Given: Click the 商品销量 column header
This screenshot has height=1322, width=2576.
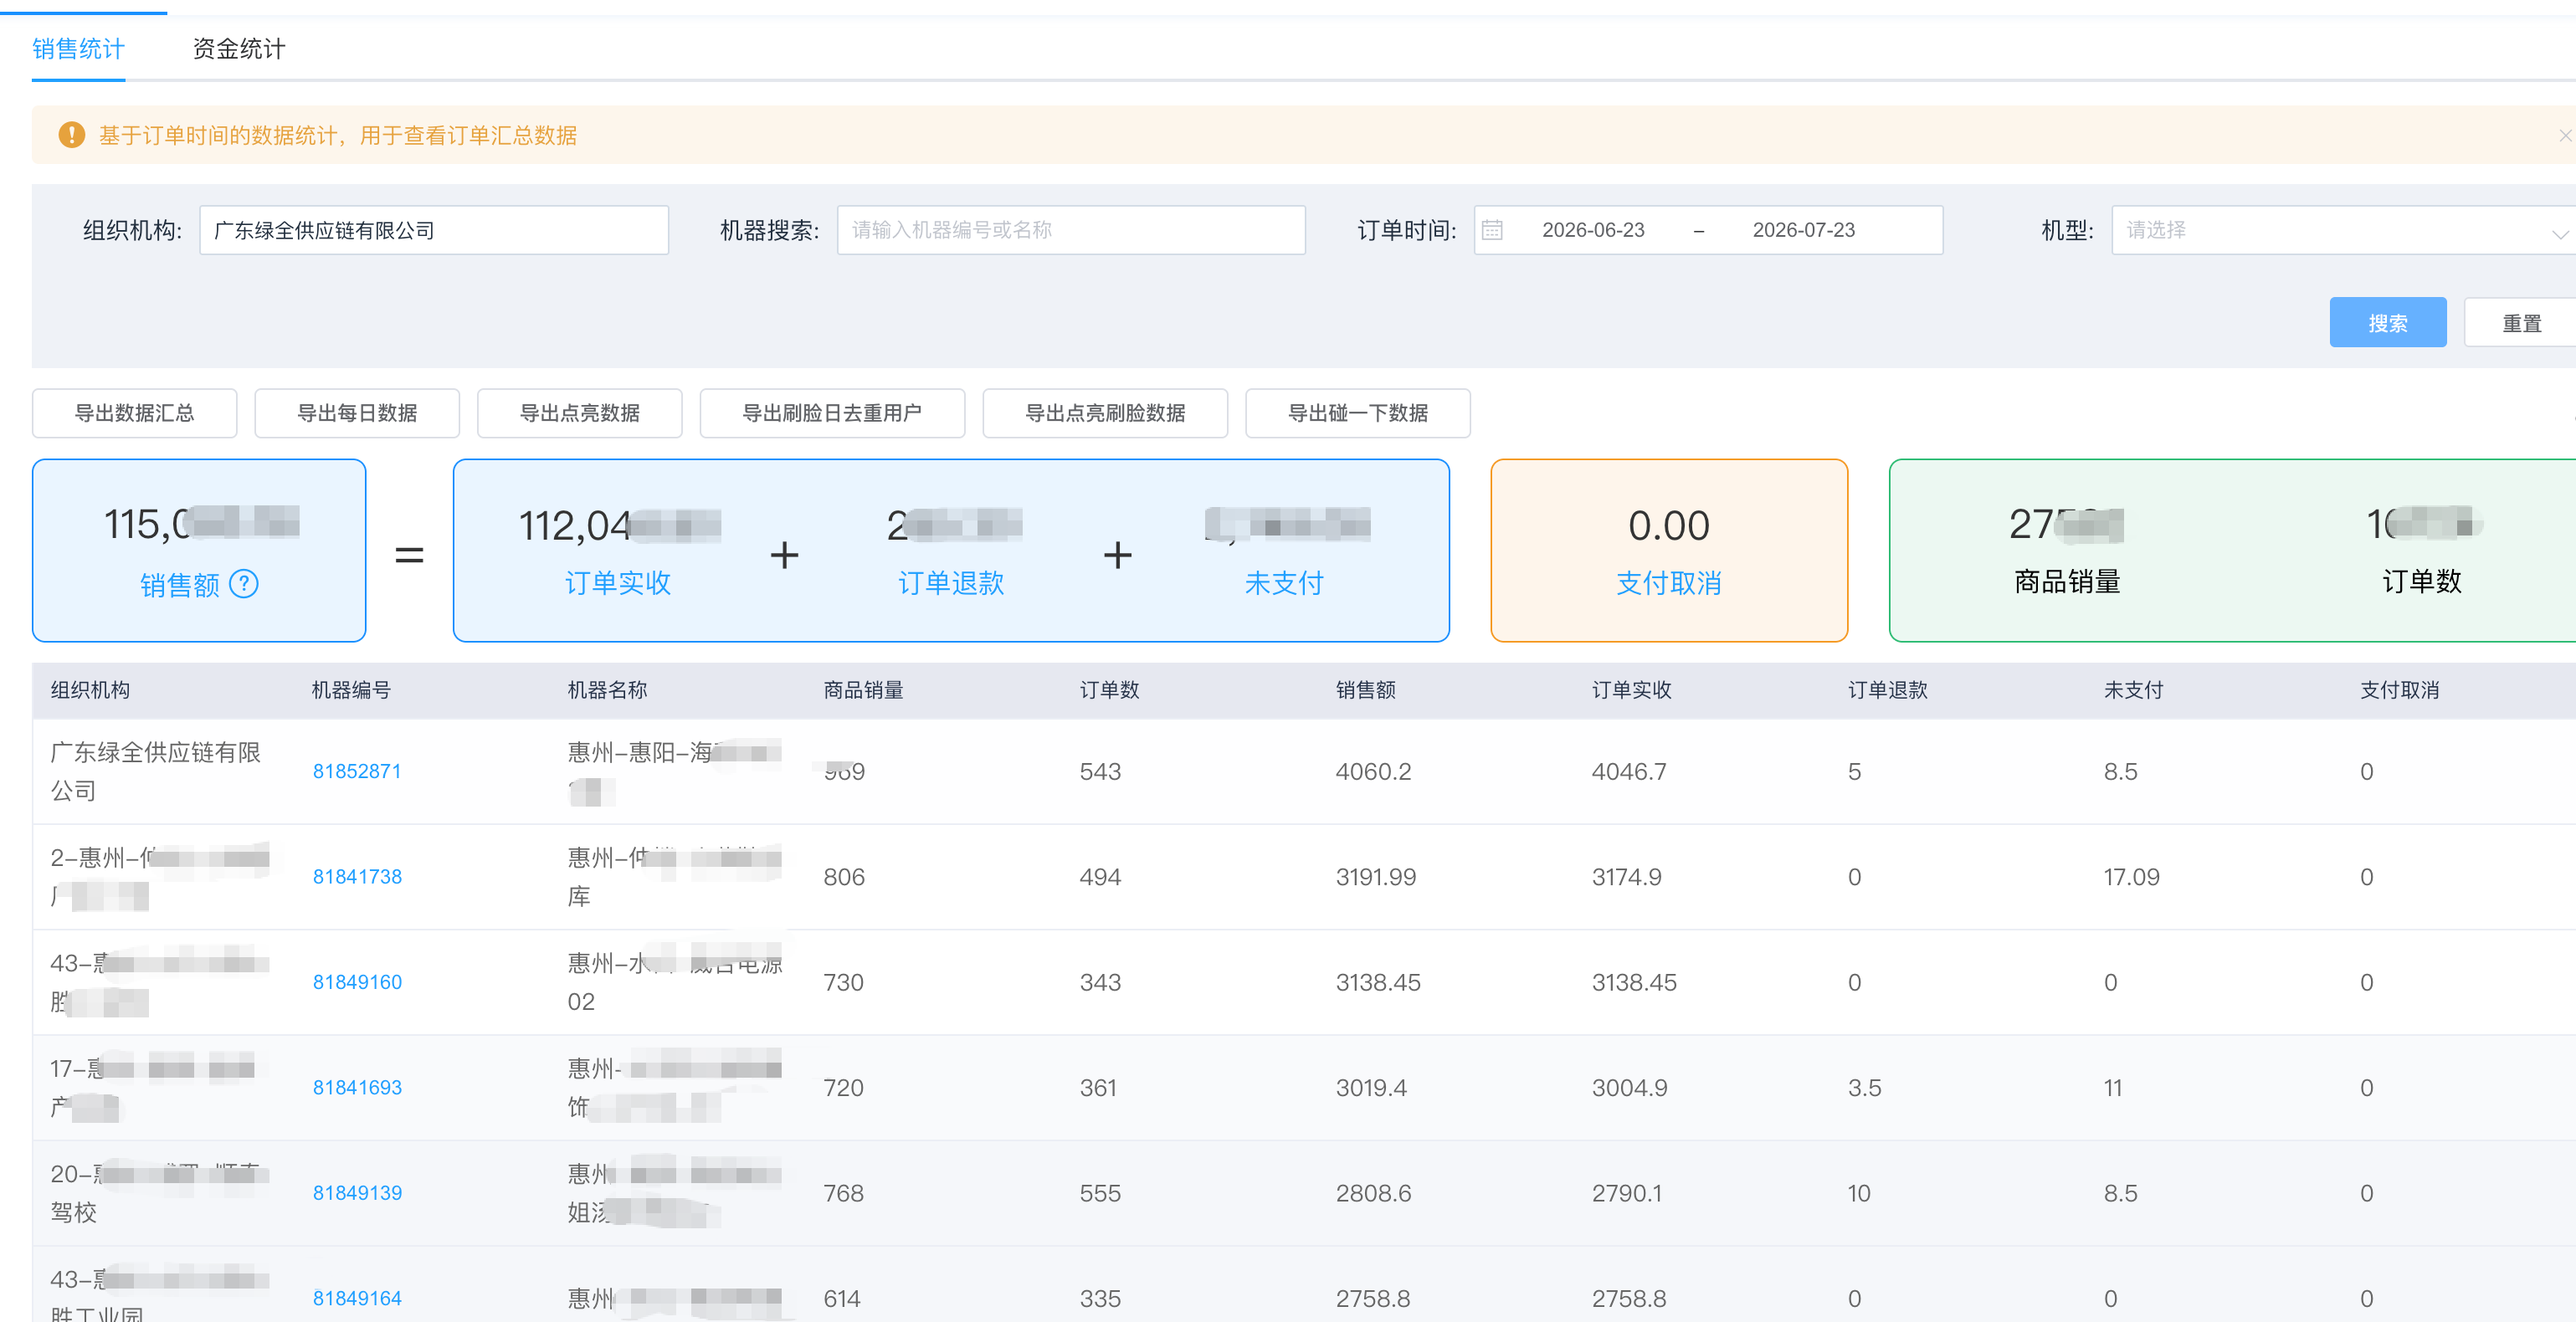Looking at the screenshot, I should pos(863,690).
